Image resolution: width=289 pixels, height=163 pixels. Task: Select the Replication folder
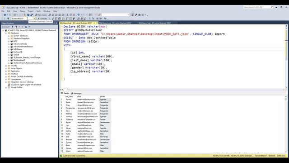[x=15, y=71]
